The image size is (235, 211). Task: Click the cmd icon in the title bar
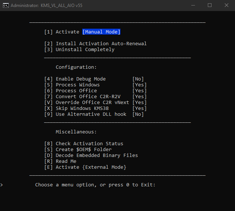click(6, 6)
